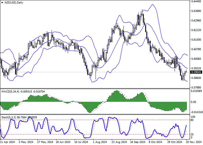Image resolution: width=203 pixels, height=145 pixels.
Task: Select Stochastic scale level 20
Action: (x=192, y=135)
